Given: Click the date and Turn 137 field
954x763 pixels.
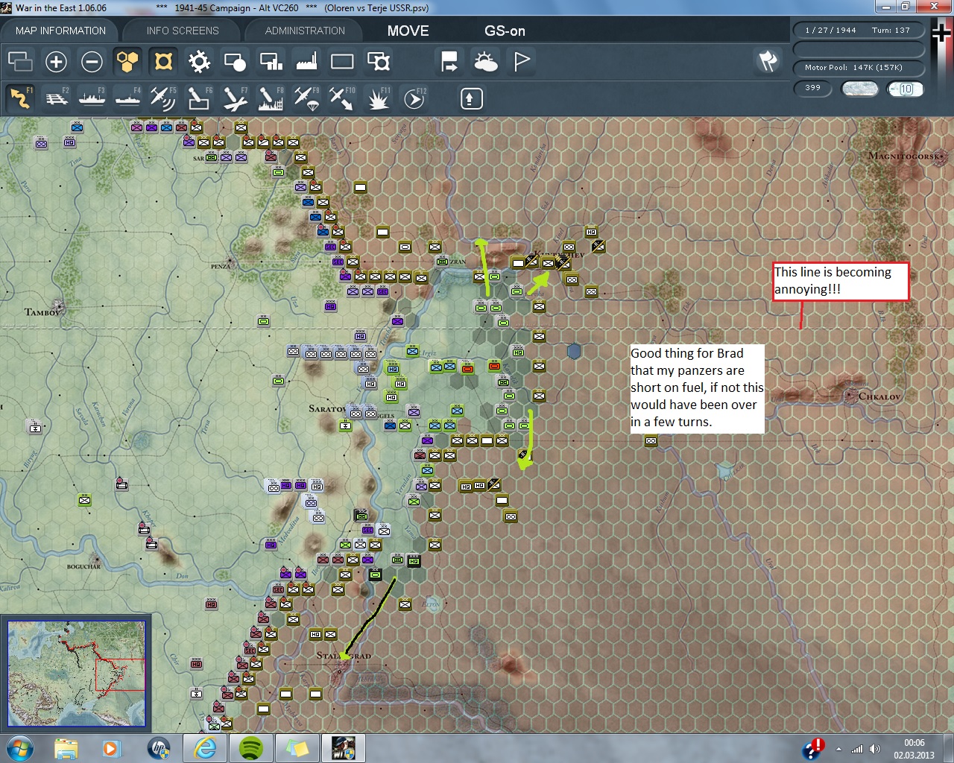Looking at the screenshot, I should coord(858,31).
